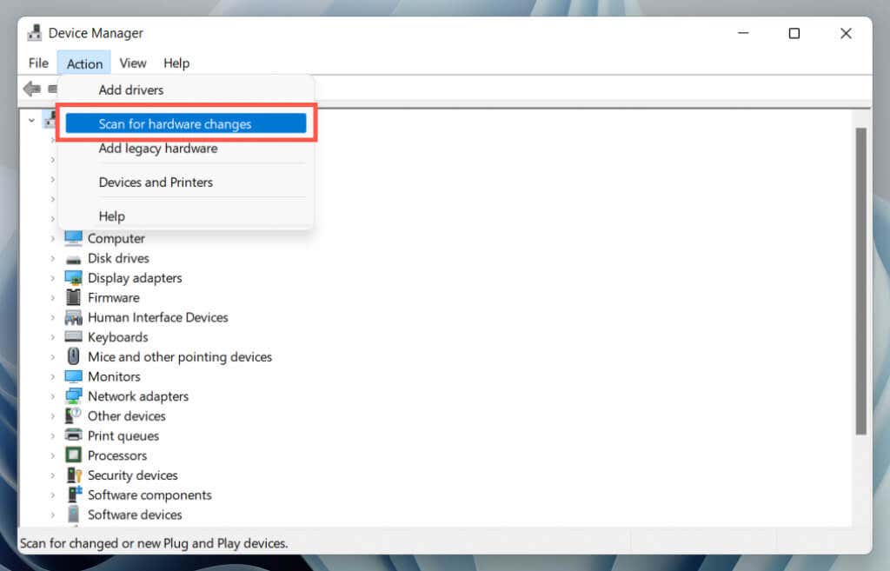Select the Firmware label
890x571 pixels.
tap(114, 297)
